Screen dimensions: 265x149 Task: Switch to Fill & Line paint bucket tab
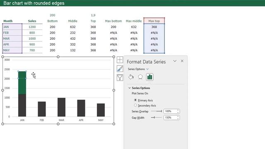click(x=131, y=77)
